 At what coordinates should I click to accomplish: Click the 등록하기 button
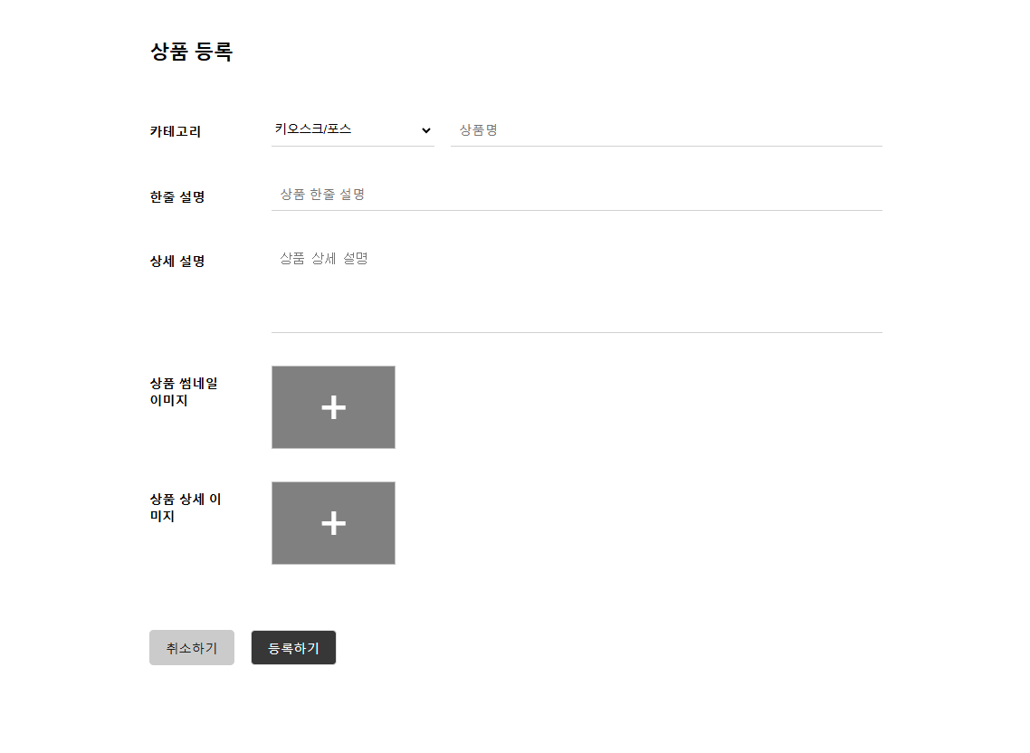[x=293, y=648]
